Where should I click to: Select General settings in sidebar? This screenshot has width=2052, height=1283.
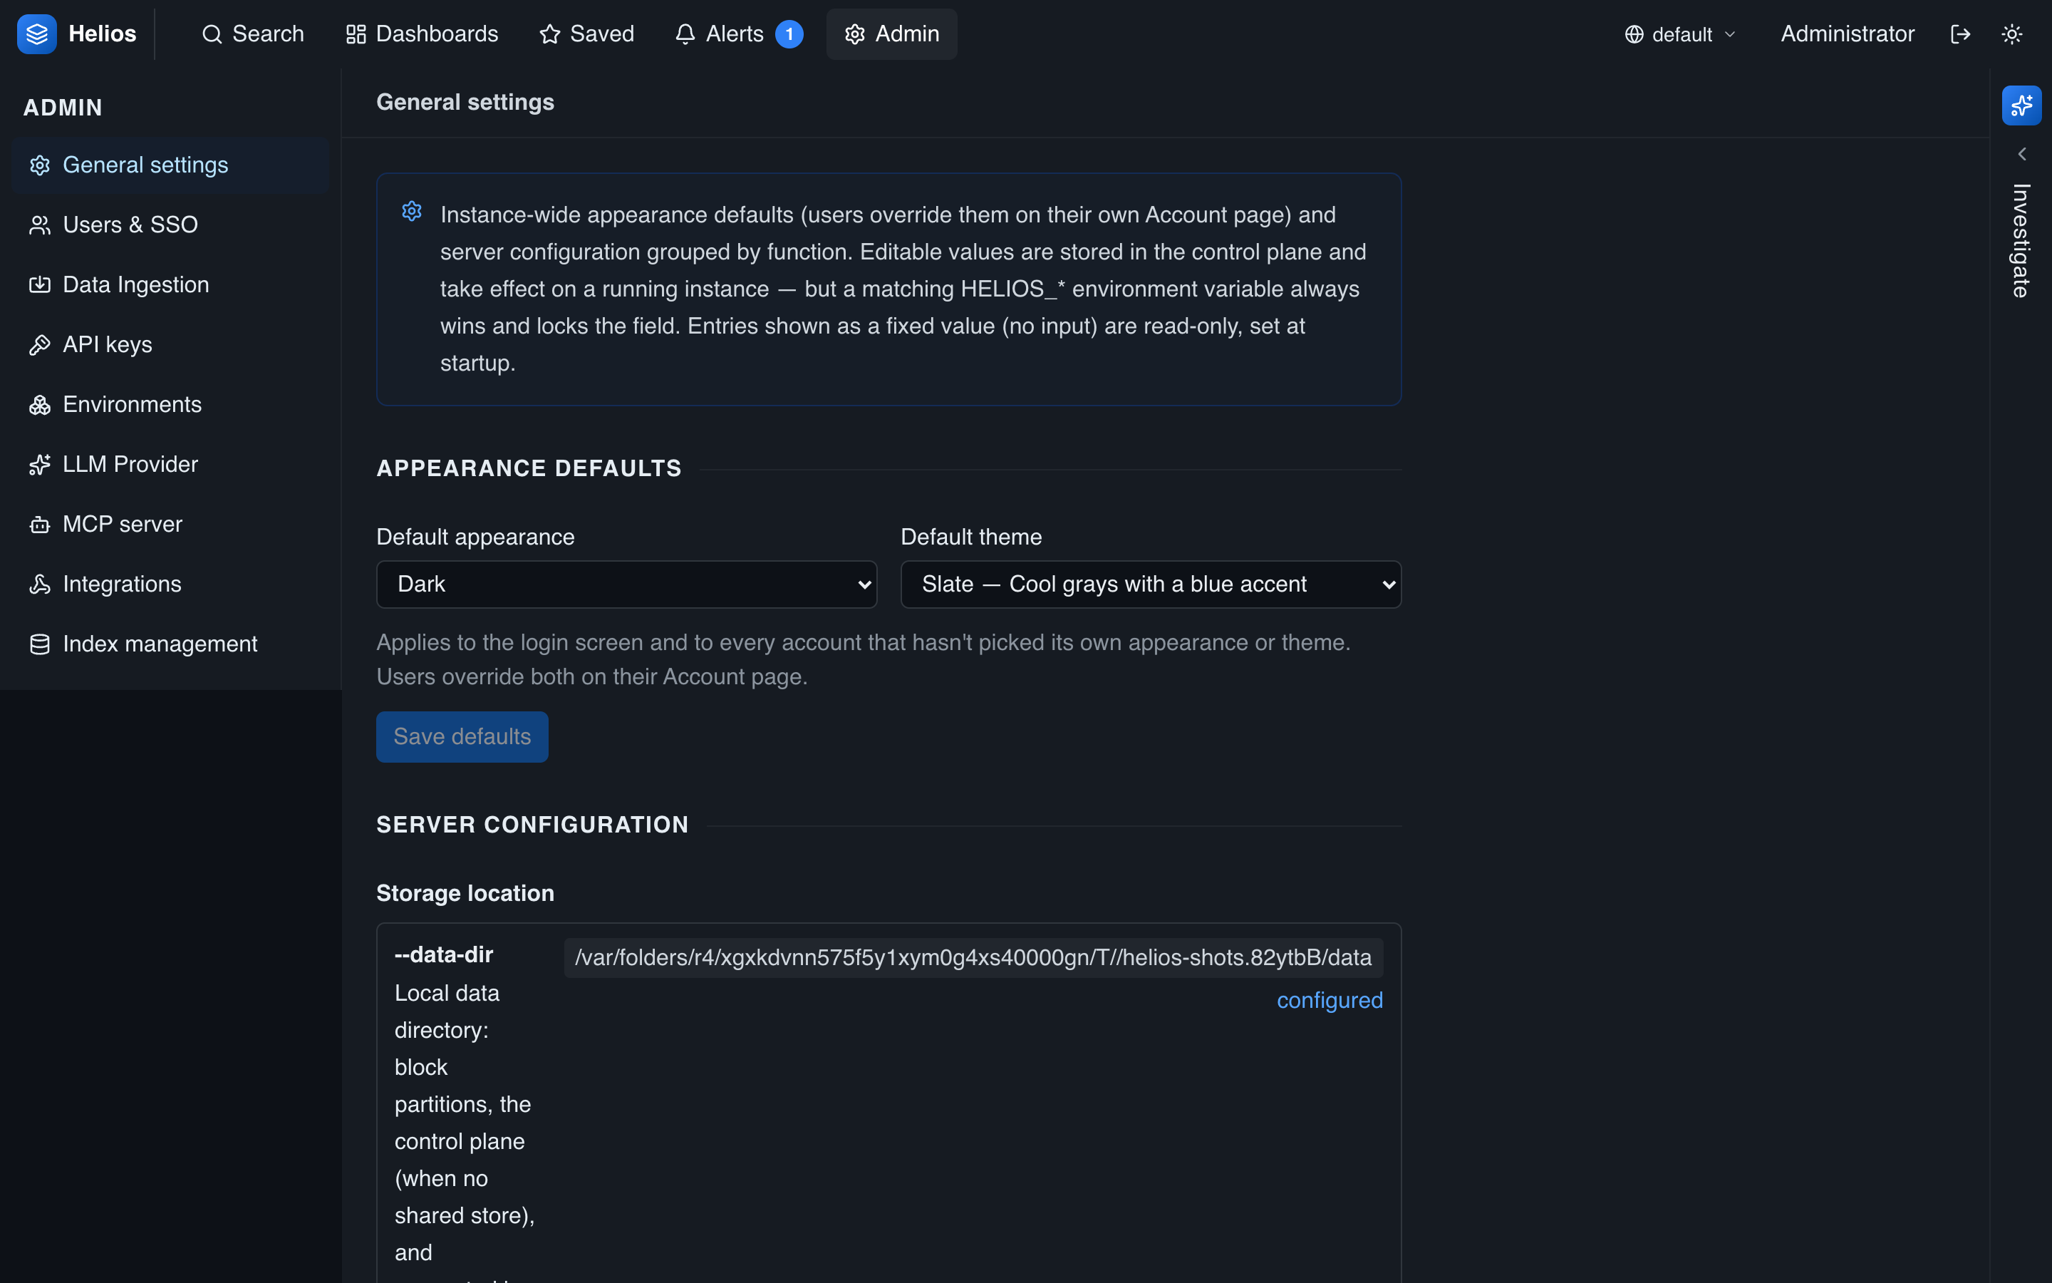[170, 165]
